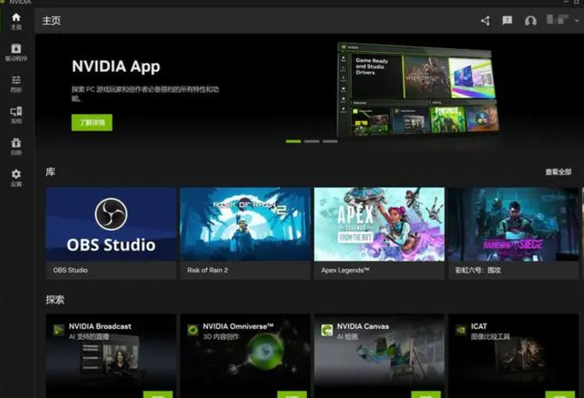
Task: Open the 系统 System section in sidebar
Action: pyautogui.click(x=16, y=115)
